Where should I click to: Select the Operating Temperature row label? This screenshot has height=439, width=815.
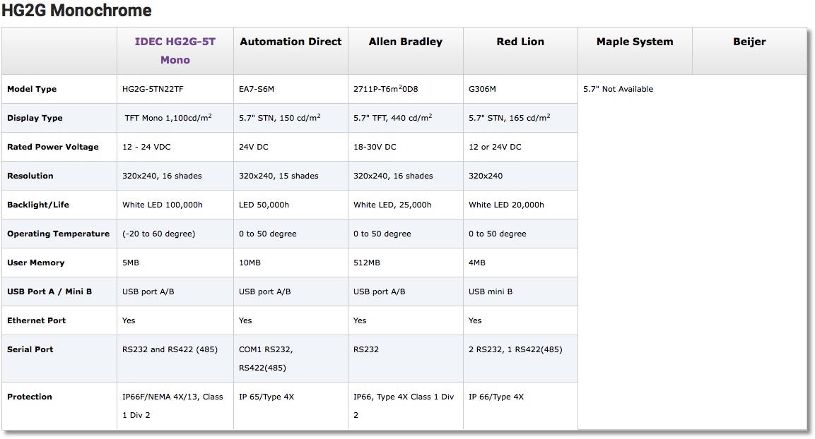(58, 234)
